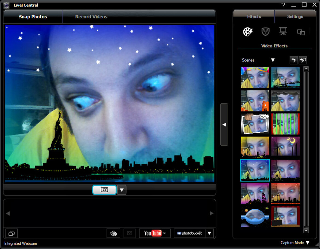Pick the red theater curtain scene thumbnail
320x249 pixels.
(x=285, y=217)
